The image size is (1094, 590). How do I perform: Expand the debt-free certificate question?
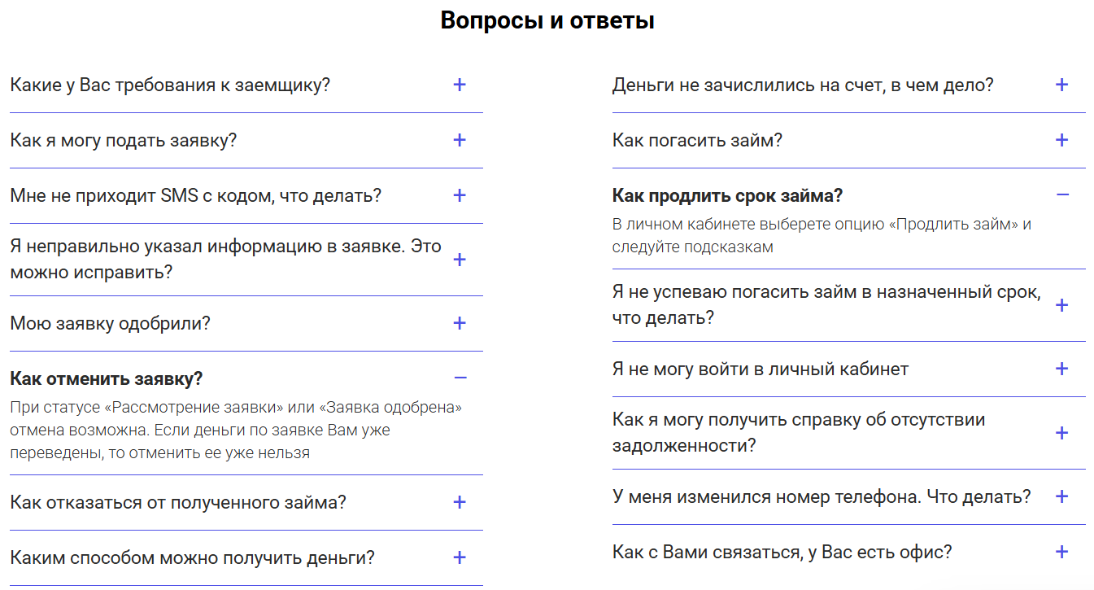[1061, 431]
